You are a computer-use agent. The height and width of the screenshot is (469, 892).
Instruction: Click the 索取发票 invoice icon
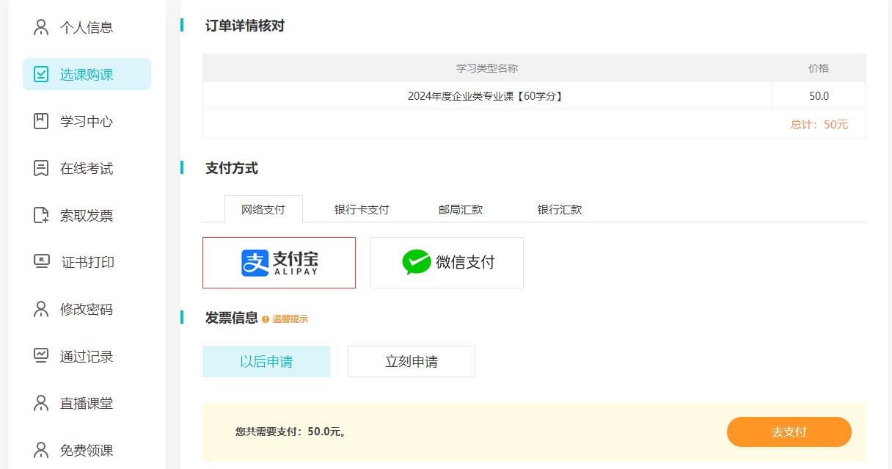(41, 216)
